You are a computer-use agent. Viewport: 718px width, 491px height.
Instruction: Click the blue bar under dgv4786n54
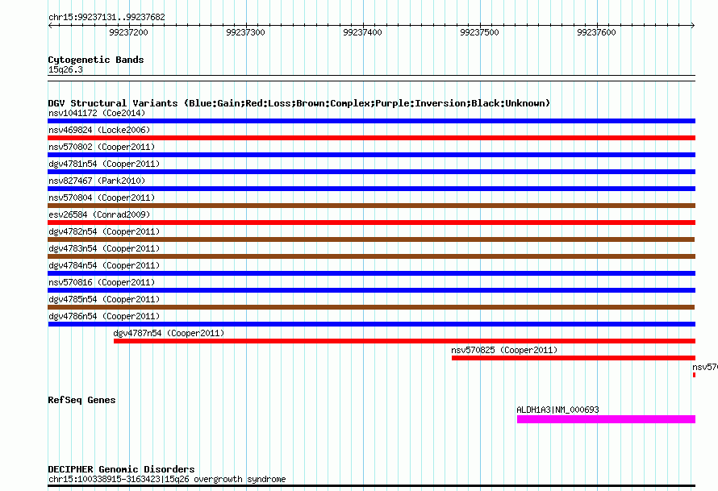(371, 324)
